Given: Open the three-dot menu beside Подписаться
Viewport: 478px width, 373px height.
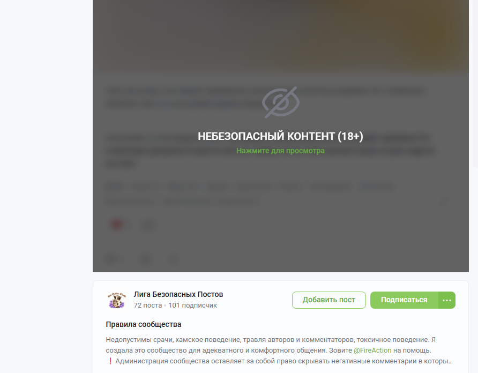Looking at the screenshot, I should tap(447, 300).
